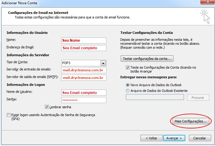Click the Servidor de entrada de emails field

(84, 70)
